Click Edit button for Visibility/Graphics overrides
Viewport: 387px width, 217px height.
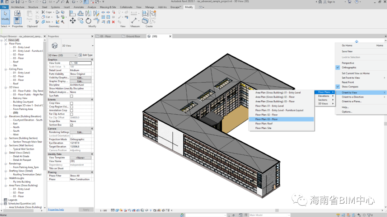tap(80, 77)
